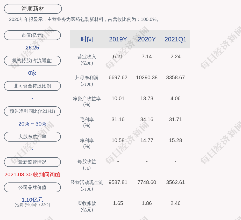This screenshot has height=220, width=241.
Task: Click the 每股收益 (元) row label
Action: pyautogui.click(x=87, y=165)
